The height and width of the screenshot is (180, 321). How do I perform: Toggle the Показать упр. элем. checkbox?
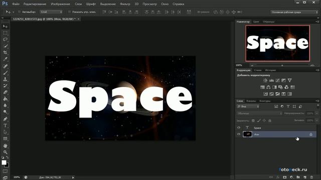(69, 12)
